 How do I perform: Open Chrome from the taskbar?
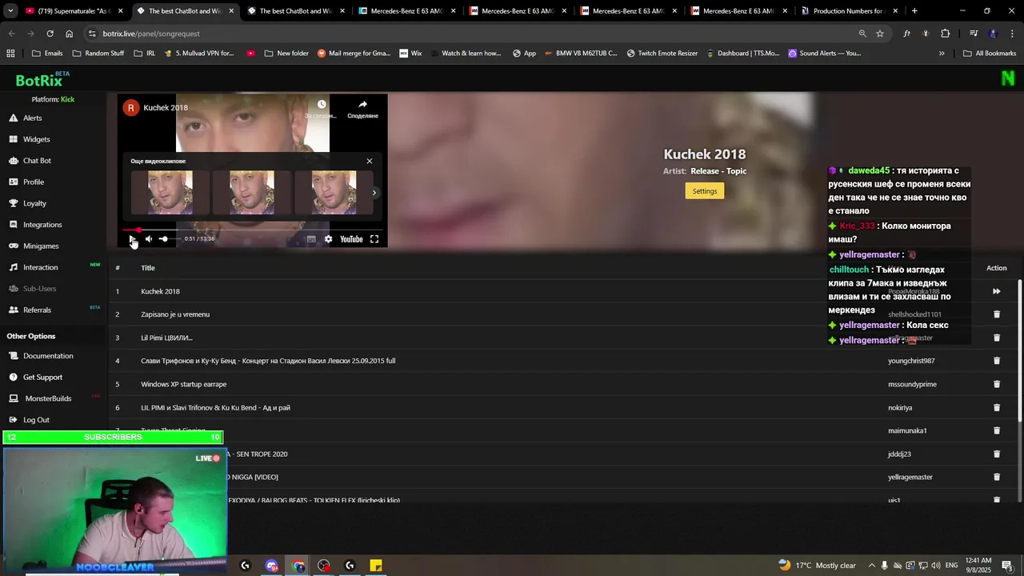click(298, 566)
